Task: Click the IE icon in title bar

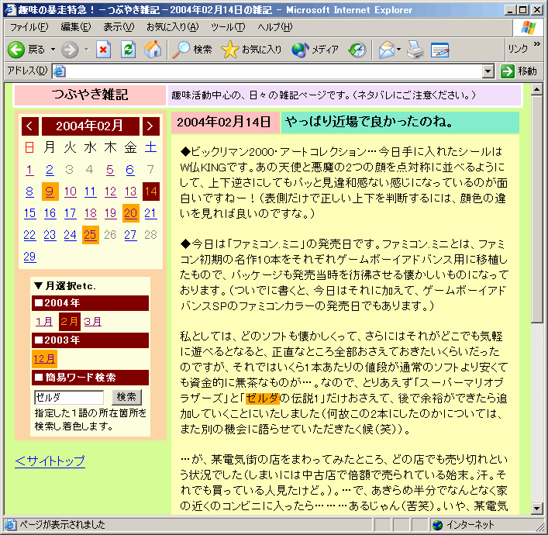Action: coord(11,10)
